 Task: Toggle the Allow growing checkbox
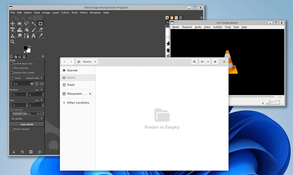(x=11, y=68)
